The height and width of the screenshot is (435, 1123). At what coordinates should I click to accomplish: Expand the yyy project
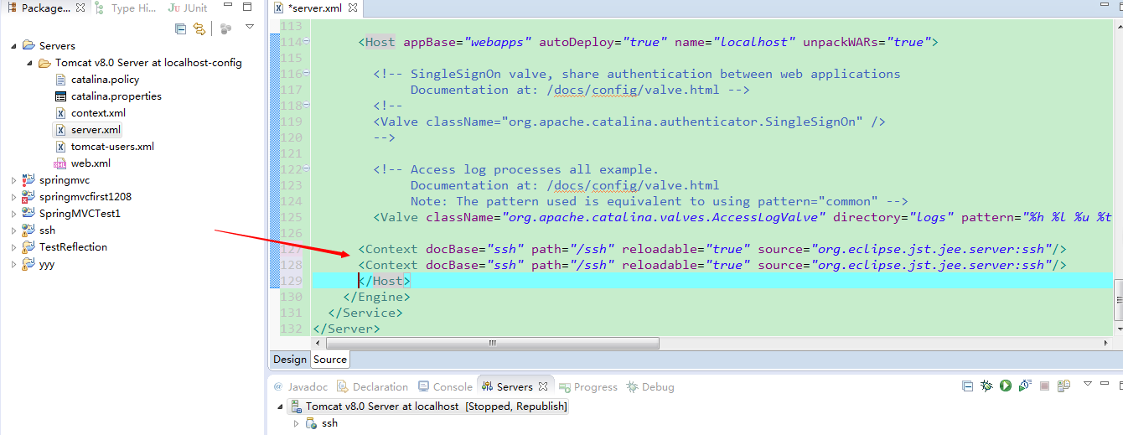coord(13,264)
